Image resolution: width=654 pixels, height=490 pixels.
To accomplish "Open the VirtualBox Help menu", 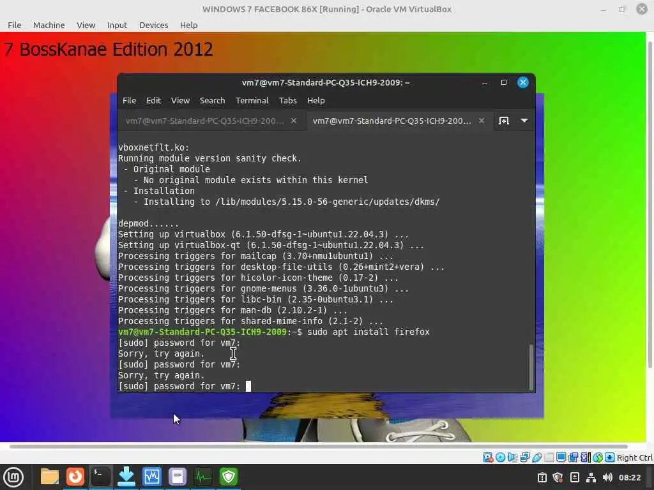I will point(188,25).
